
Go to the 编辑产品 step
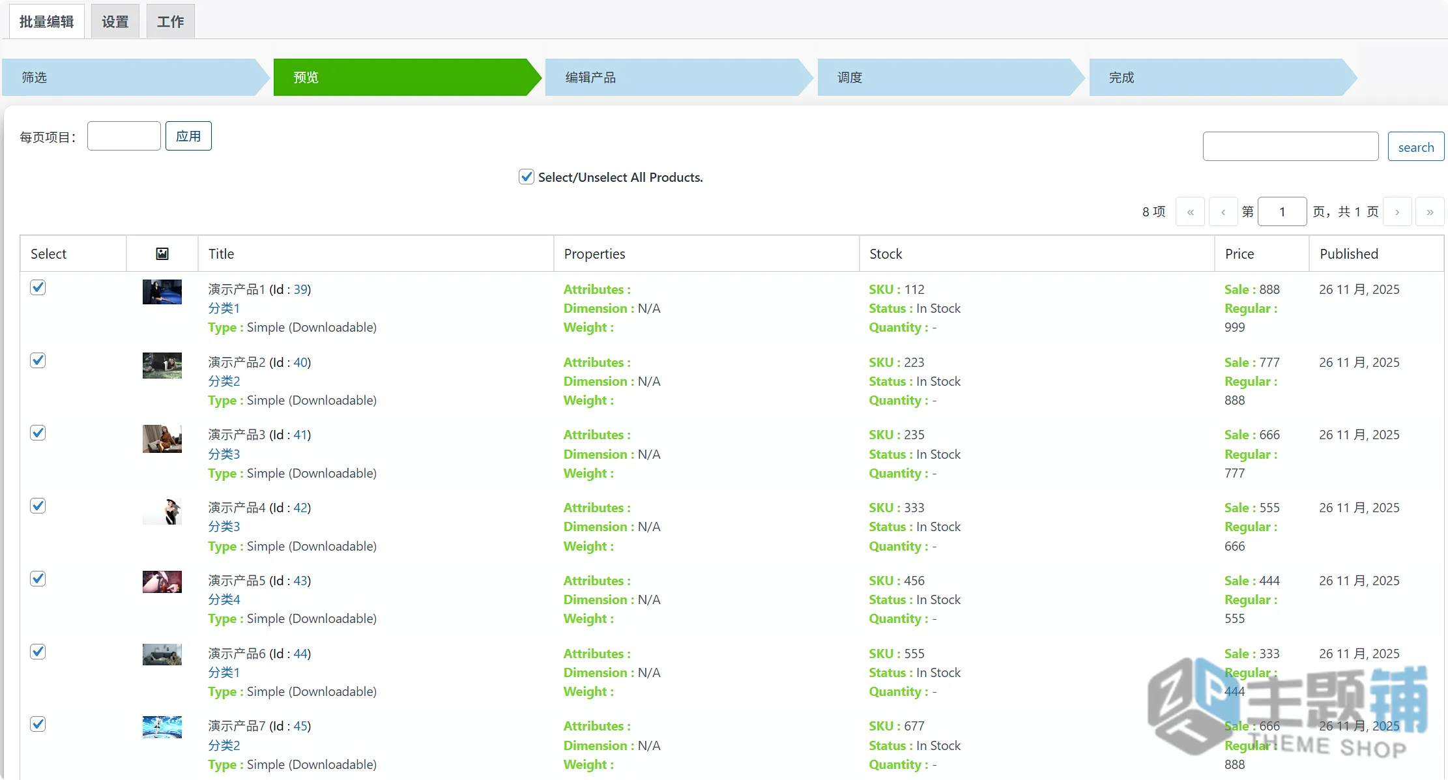pyautogui.click(x=679, y=78)
